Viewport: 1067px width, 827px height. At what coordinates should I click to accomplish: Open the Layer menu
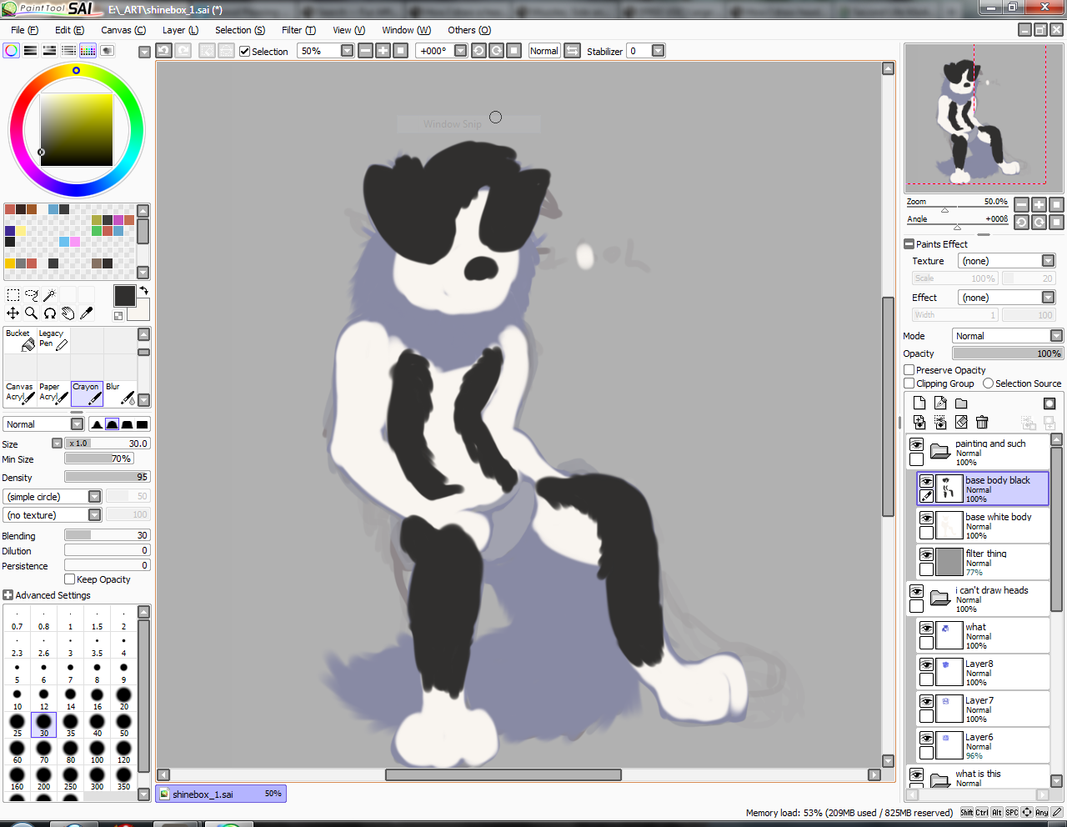click(180, 30)
